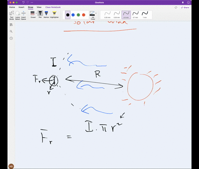Click the sync status icon
199x169 pixels.
(x=176, y=7)
